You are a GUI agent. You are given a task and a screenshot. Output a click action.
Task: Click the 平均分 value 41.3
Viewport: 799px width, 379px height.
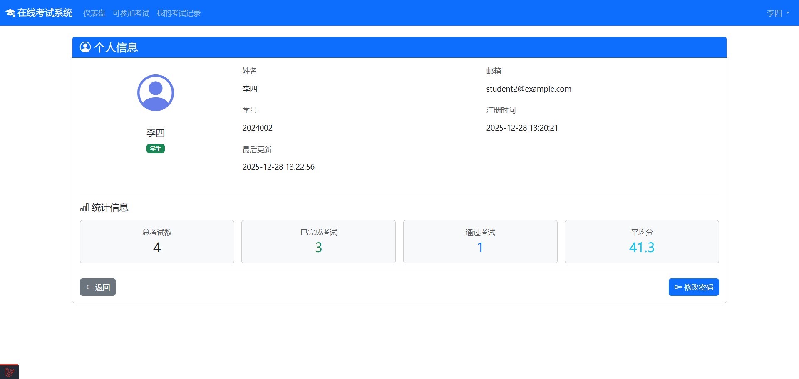click(x=642, y=248)
